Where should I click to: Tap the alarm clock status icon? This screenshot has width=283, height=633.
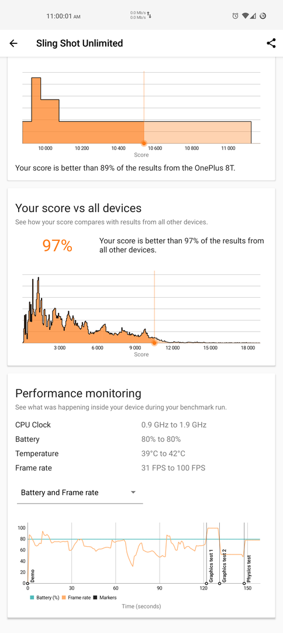[236, 16]
